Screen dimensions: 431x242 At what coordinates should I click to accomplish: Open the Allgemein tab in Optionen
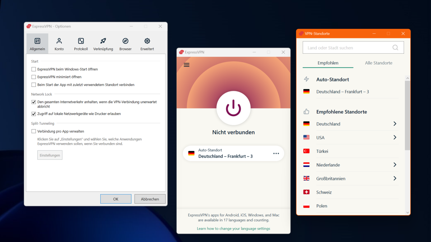tap(37, 44)
